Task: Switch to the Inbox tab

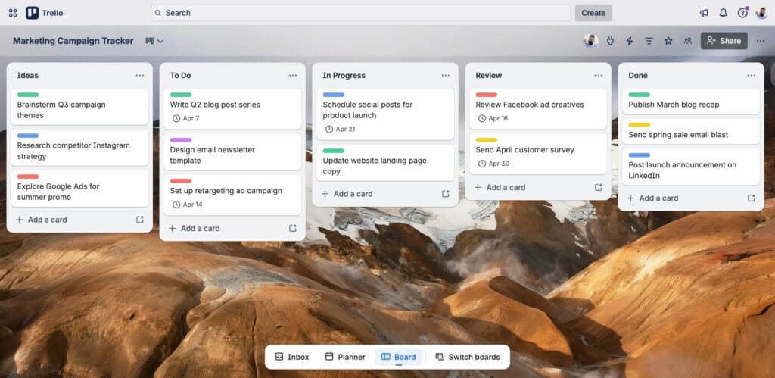Action: tap(292, 357)
